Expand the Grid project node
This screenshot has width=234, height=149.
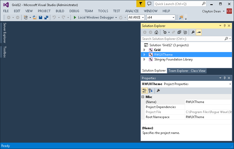click(x=144, y=50)
